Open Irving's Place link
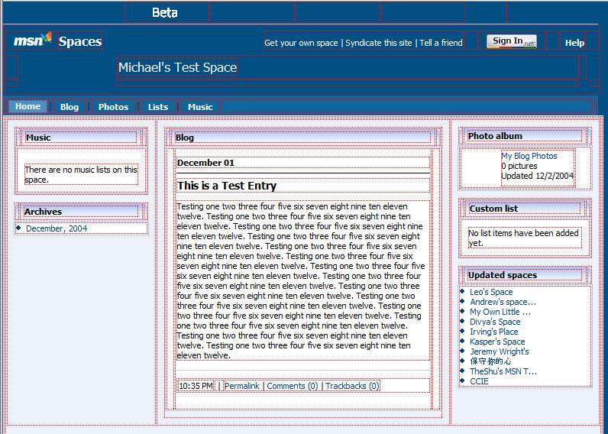Screen dimensions: 608x434 point(493,332)
